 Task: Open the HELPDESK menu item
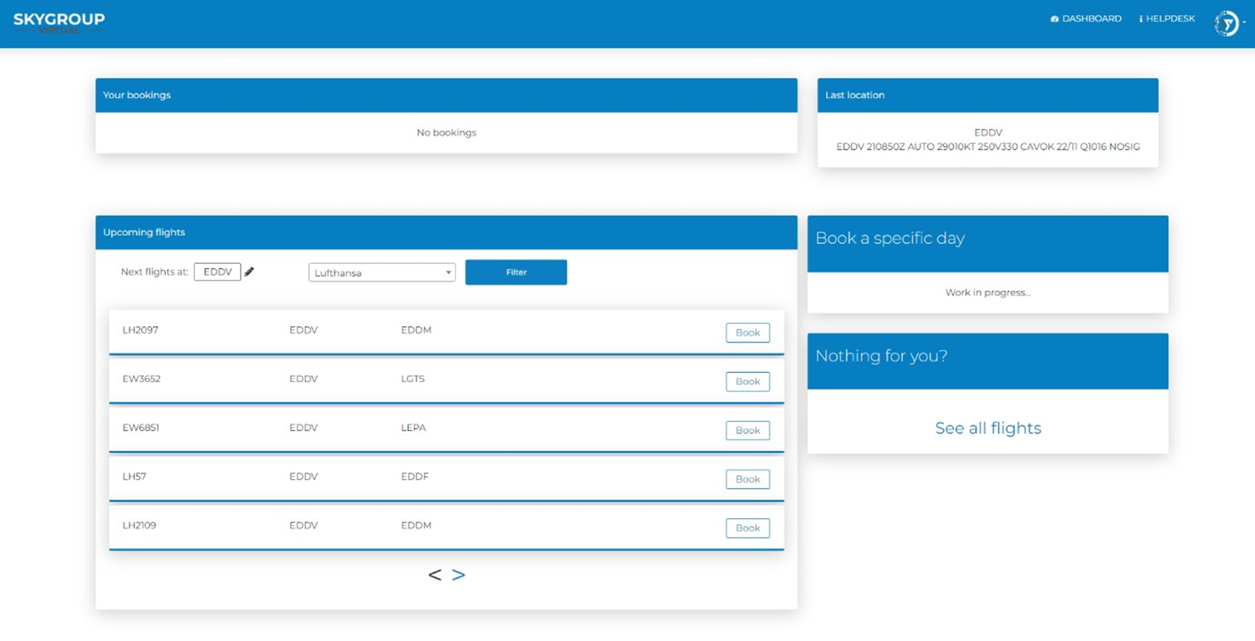tap(1170, 19)
